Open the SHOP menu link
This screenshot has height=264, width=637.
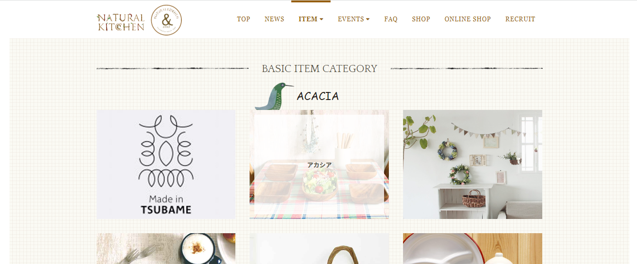421,19
